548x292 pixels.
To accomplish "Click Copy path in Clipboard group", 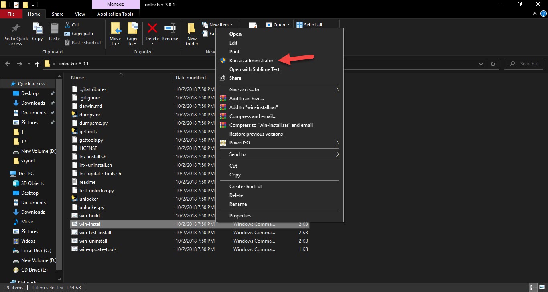I will [82, 34].
